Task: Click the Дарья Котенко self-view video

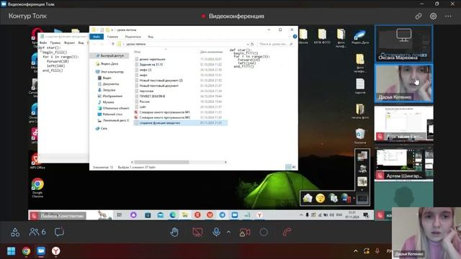Action: pos(426,233)
